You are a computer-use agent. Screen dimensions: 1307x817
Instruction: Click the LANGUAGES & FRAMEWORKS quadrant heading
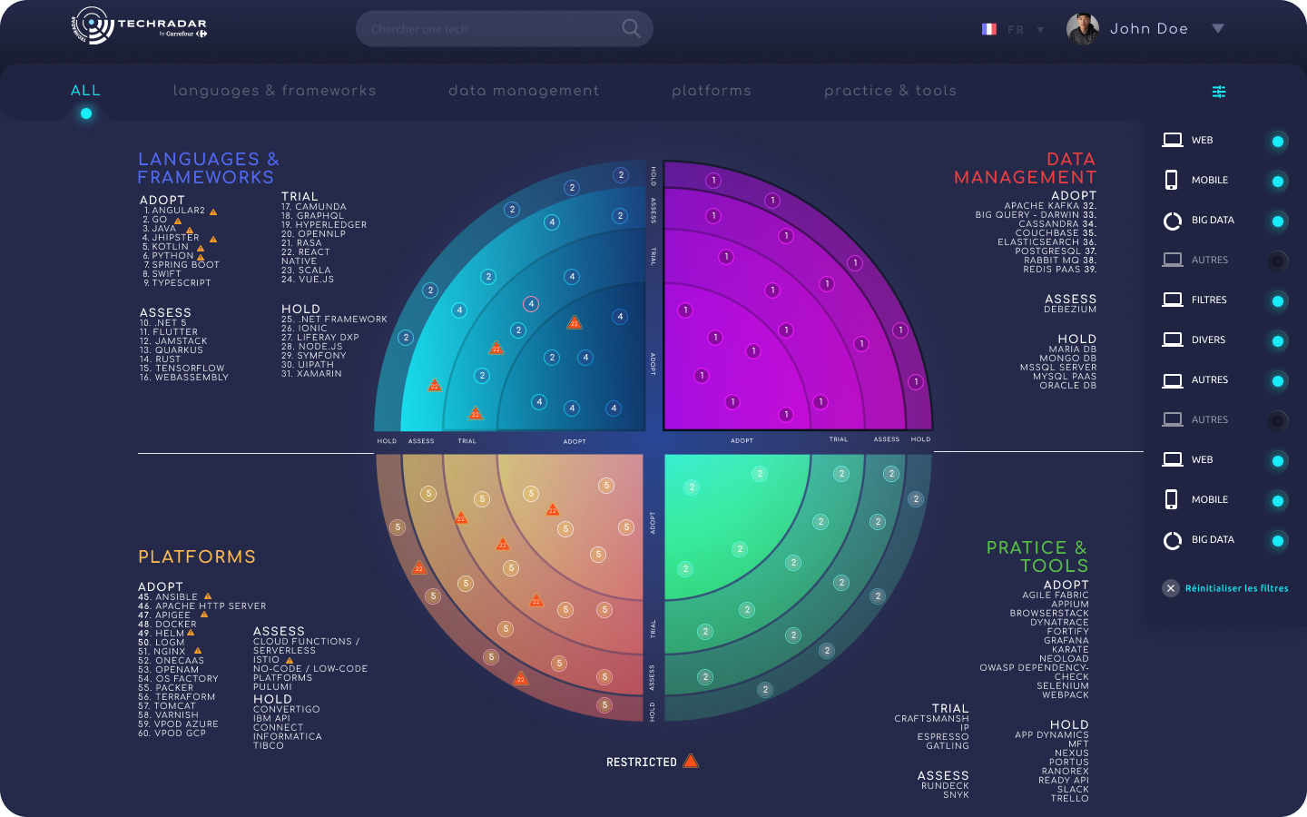(x=208, y=168)
